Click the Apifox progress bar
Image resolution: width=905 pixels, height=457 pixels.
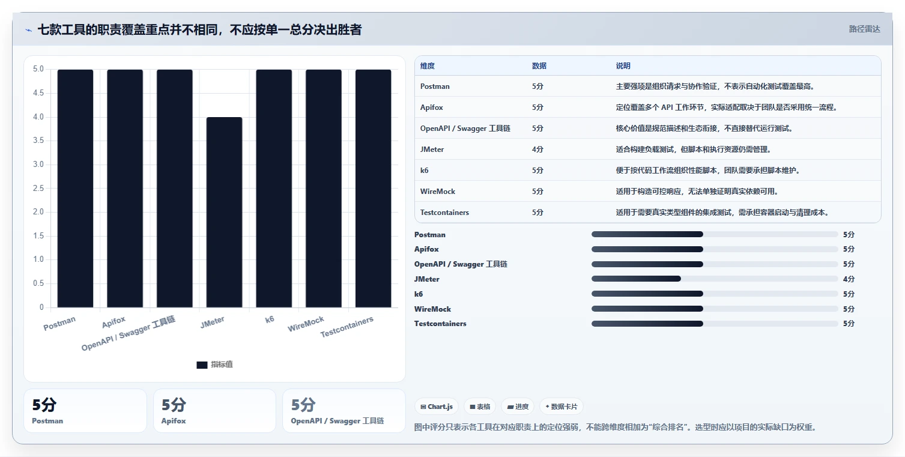(x=715, y=249)
